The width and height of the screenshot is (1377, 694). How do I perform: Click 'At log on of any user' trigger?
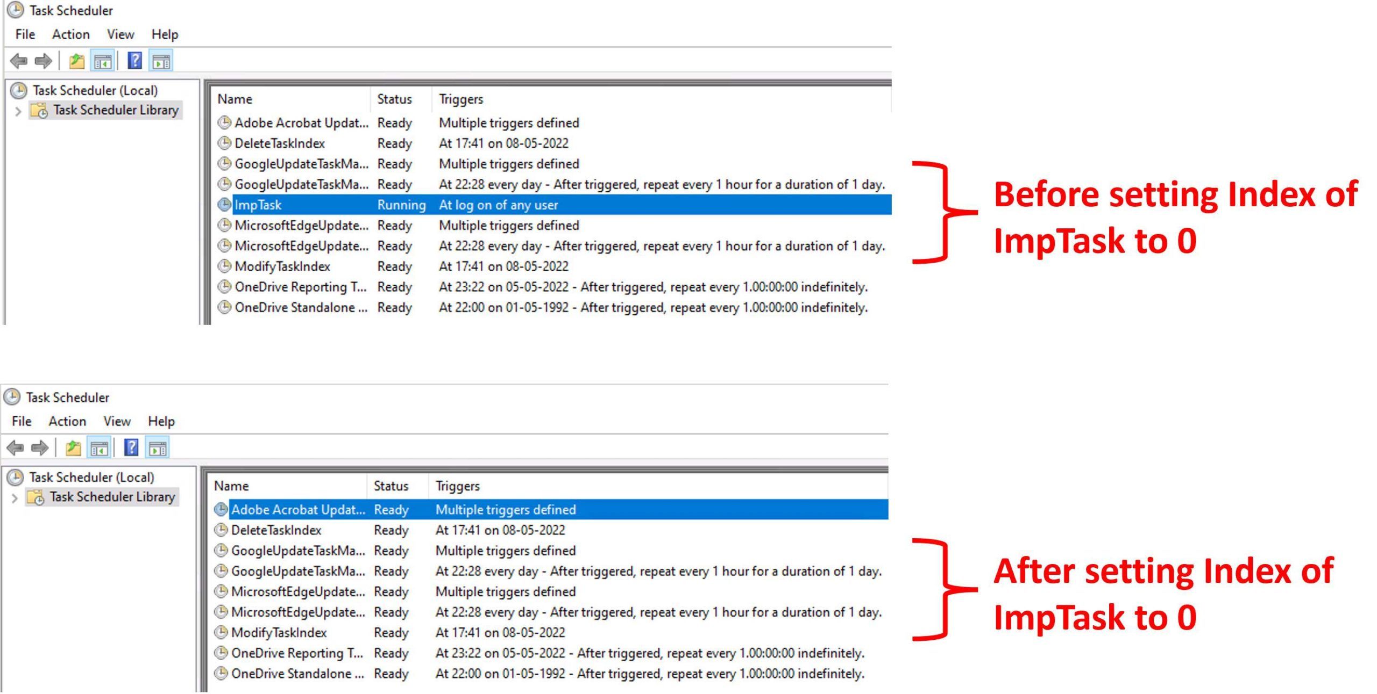(x=499, y=205)
